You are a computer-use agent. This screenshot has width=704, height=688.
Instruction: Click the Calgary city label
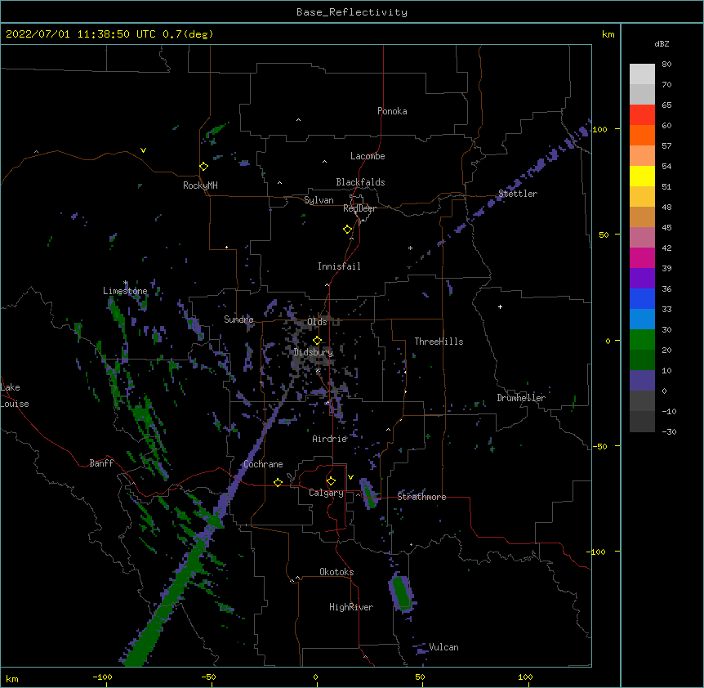click(x=327, y=493)
